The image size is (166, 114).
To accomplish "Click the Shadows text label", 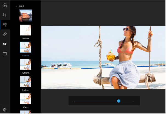I will point(26,90).
